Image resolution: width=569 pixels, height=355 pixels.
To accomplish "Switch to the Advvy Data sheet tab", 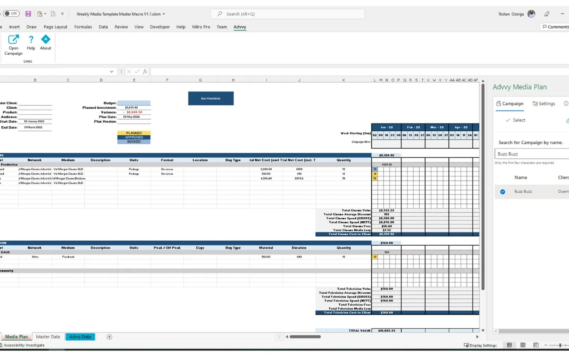I will pos(80,337).
